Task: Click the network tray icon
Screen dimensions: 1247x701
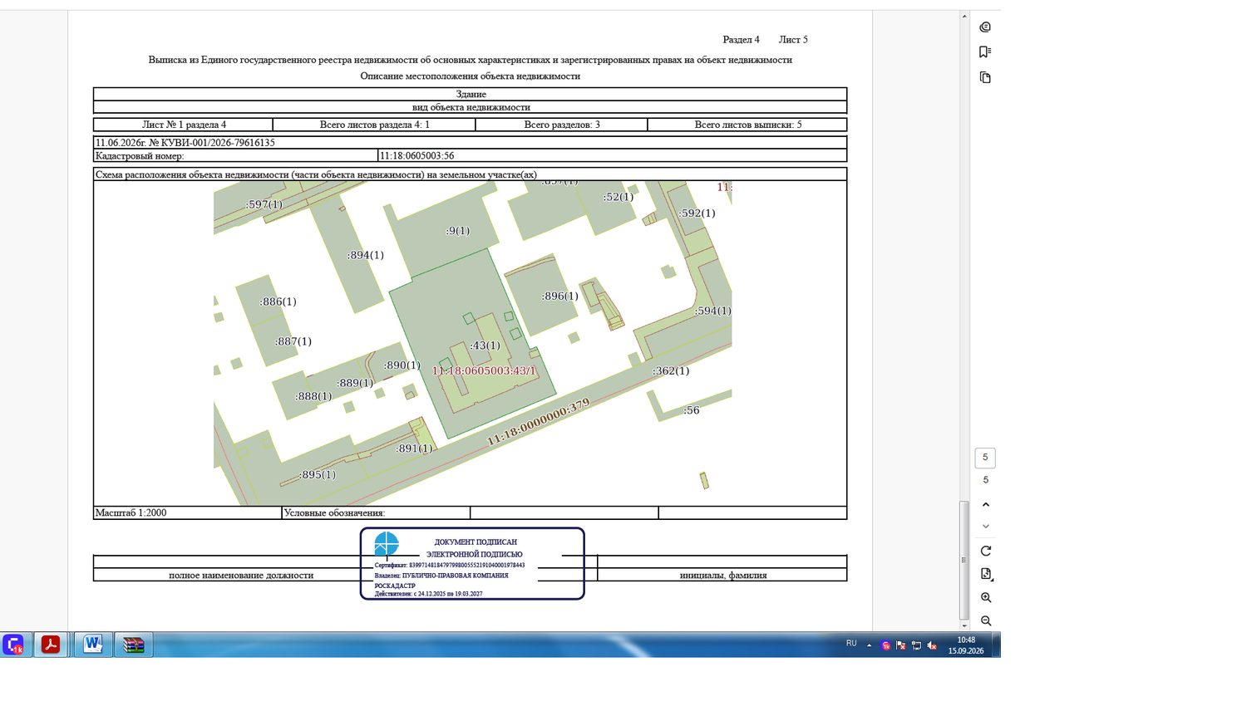Action: 916,645
